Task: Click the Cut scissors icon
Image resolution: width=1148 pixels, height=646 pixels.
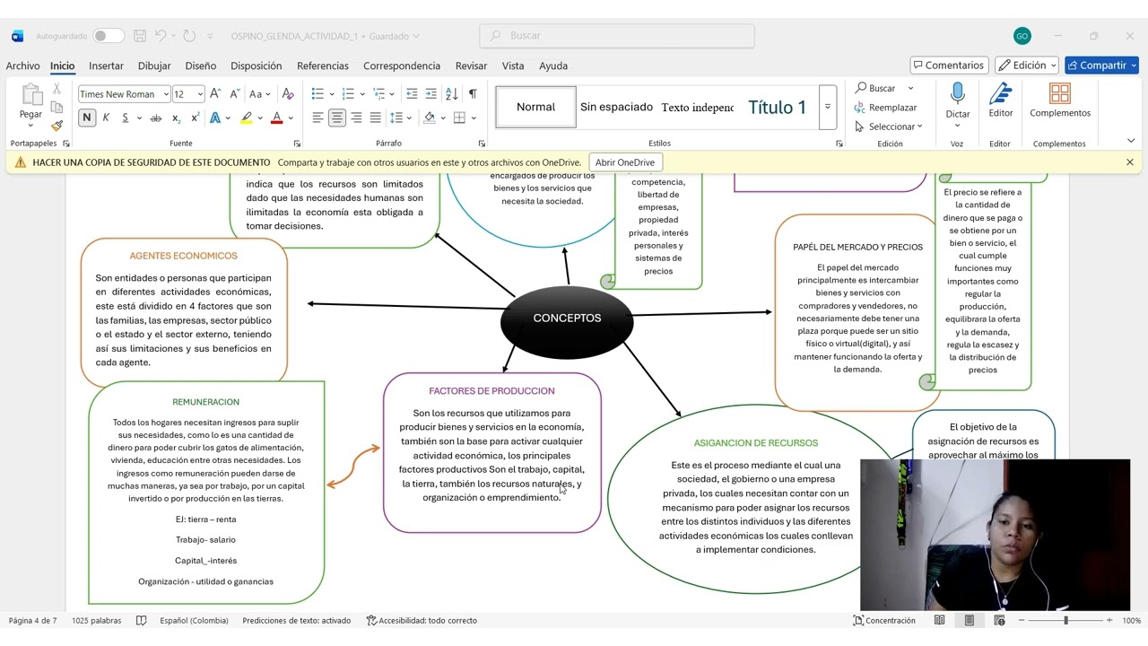Action: point(57,89)
